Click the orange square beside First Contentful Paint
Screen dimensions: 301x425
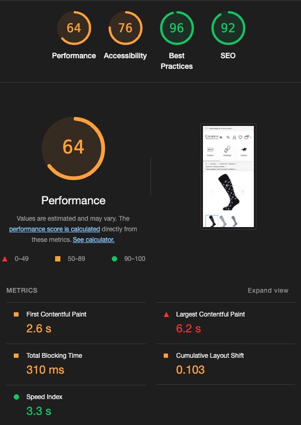coord(16,314)
